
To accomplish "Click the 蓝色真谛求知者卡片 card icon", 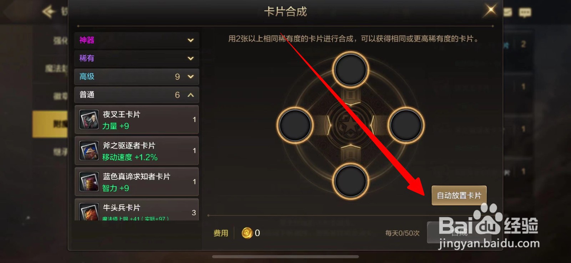I will (89, 182).
